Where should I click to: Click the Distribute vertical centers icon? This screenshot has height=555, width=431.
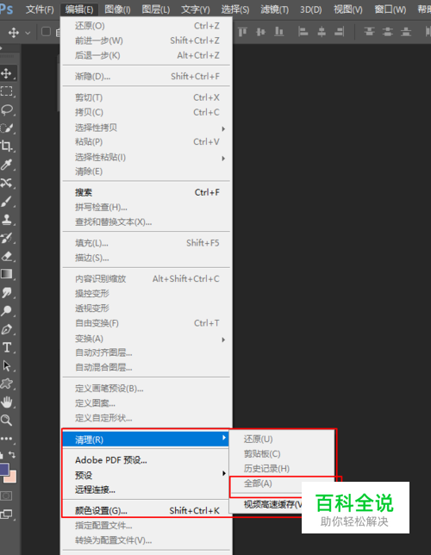387,32
